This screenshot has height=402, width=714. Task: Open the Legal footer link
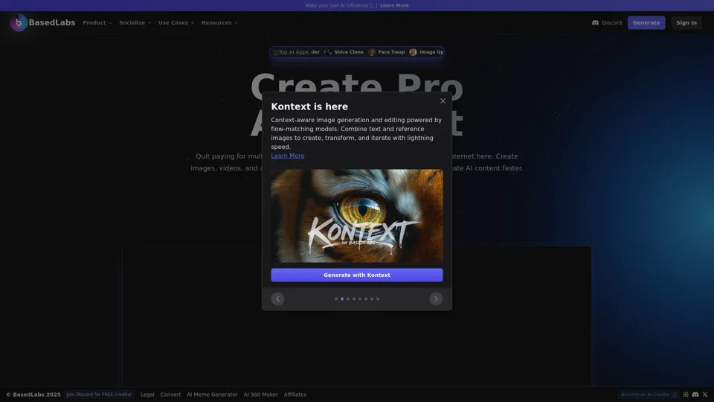147,395
